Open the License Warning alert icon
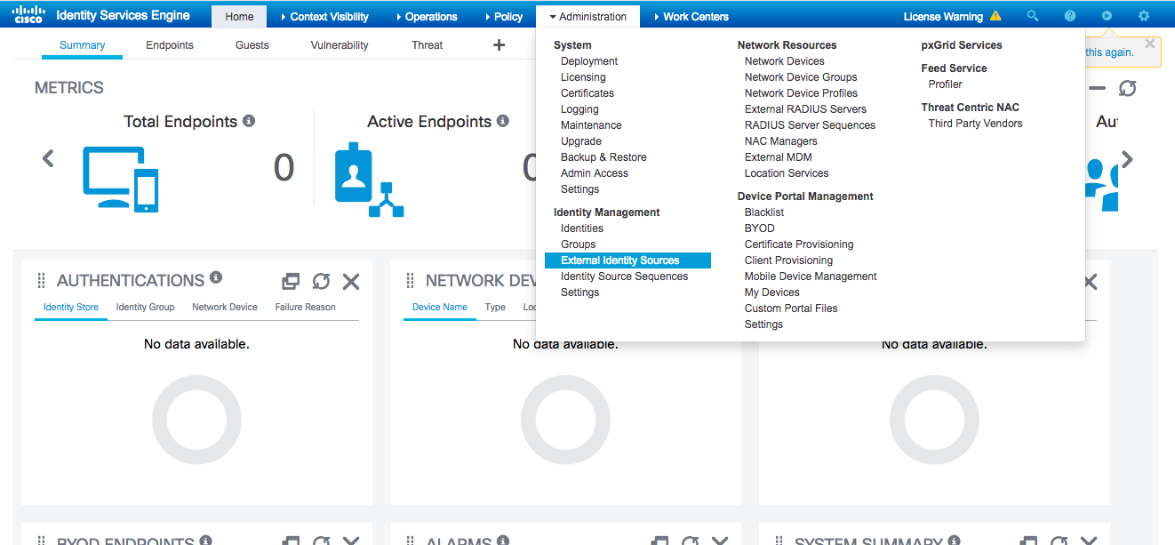The image size is (1175, 545). click(995, 16)
